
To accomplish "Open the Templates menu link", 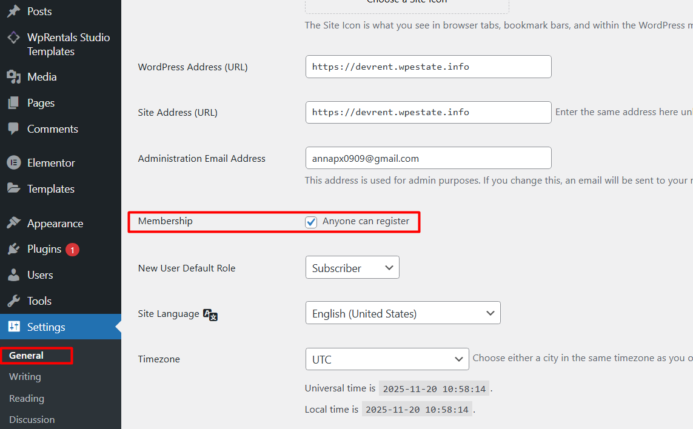I will 51,189.
